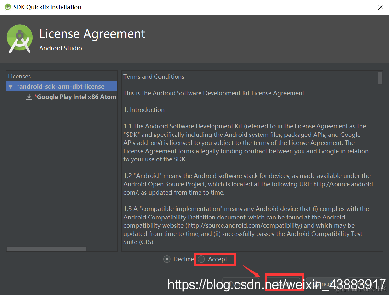Click the 'Terms and Conditions' heading text
Screen dimensions: 389x295
click(154, 77)
